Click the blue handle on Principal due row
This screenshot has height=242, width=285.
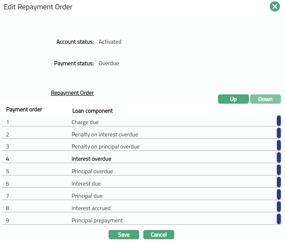[279, 194]
